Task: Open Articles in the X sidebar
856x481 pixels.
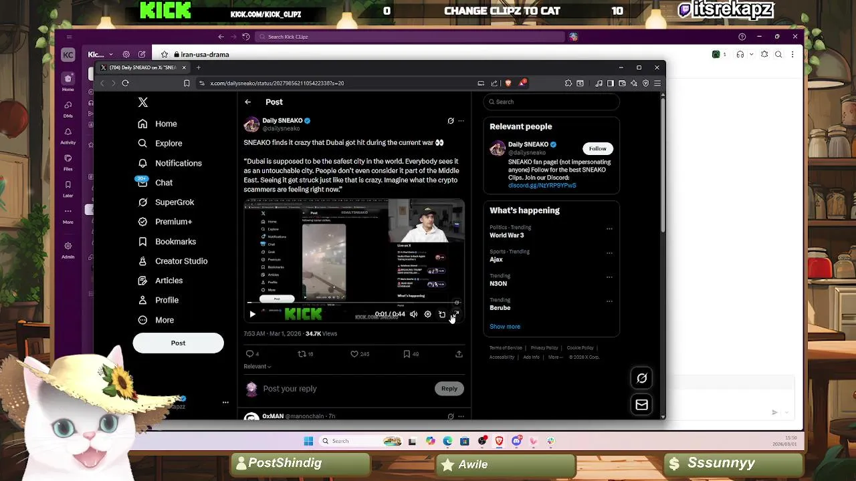Action: click(160, 281)
